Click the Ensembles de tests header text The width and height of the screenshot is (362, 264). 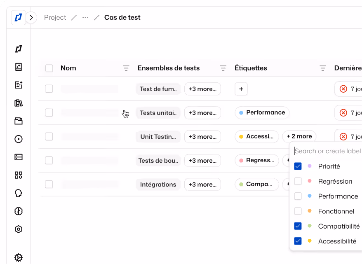pyautogui.click(x=169, y=68)
